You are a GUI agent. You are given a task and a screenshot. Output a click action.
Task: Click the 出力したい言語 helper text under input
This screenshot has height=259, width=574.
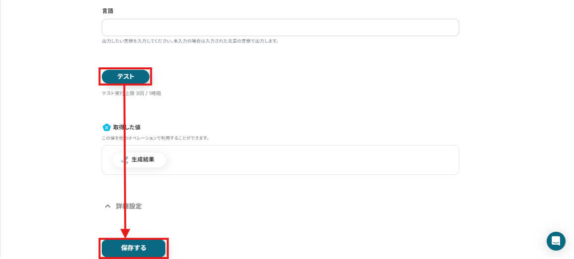tap(190, 41)
